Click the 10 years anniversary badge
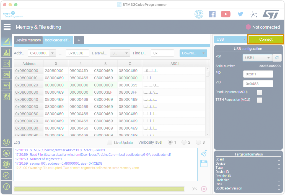Screen dimensions: 285x195 pos(199,14)
